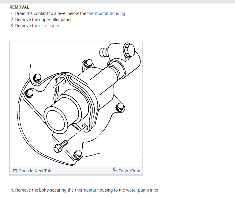The width and height of the screenshot is (235, 198).
Task: Click text 'Remove the bolts securing the'
Action: coord(44,190)
